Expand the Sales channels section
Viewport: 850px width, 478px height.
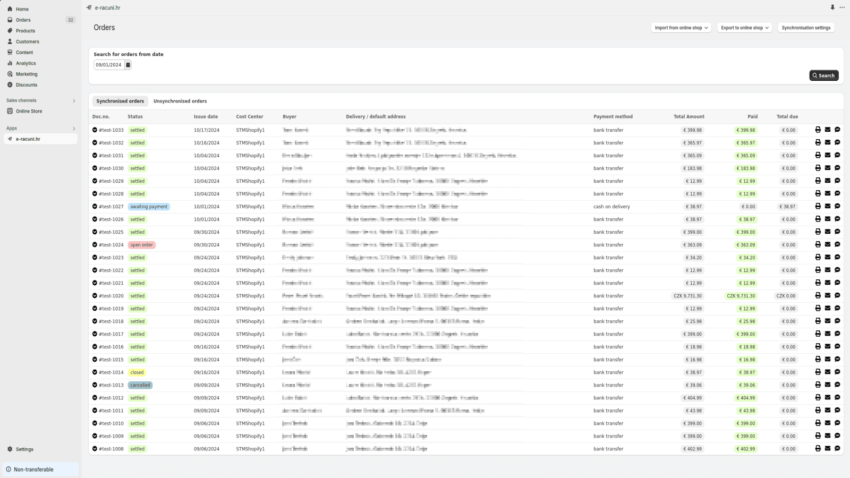(74, 100)
